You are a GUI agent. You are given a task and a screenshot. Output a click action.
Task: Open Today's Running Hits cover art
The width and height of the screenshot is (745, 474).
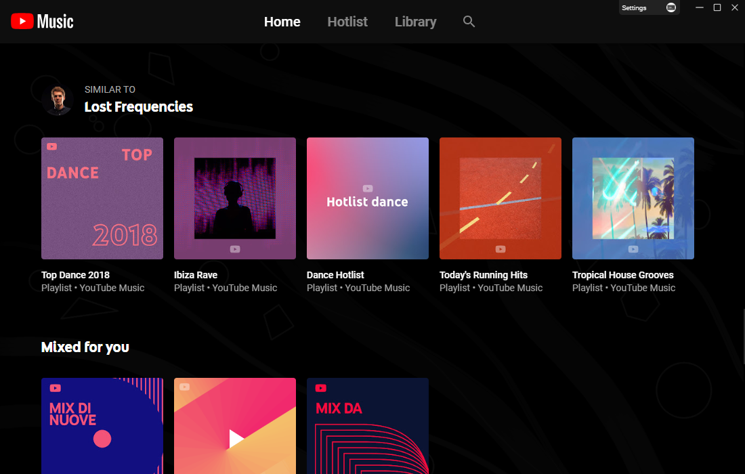coord(501,198)
